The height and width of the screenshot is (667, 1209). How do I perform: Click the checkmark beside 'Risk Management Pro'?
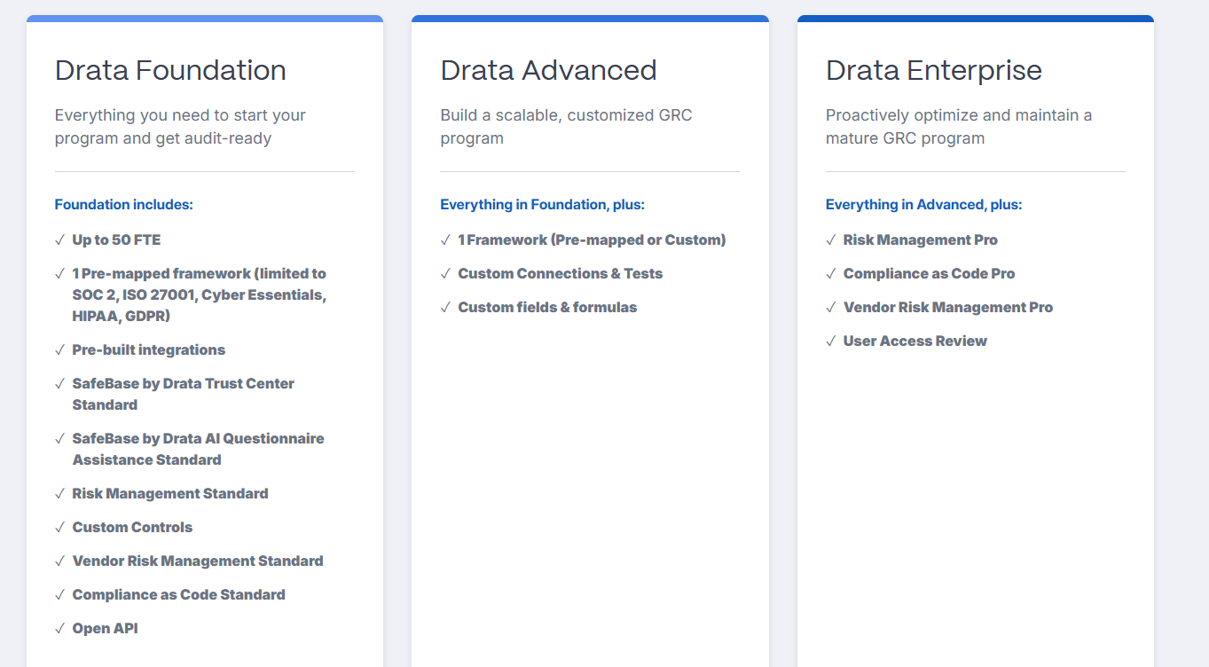[x=831, y=239]
